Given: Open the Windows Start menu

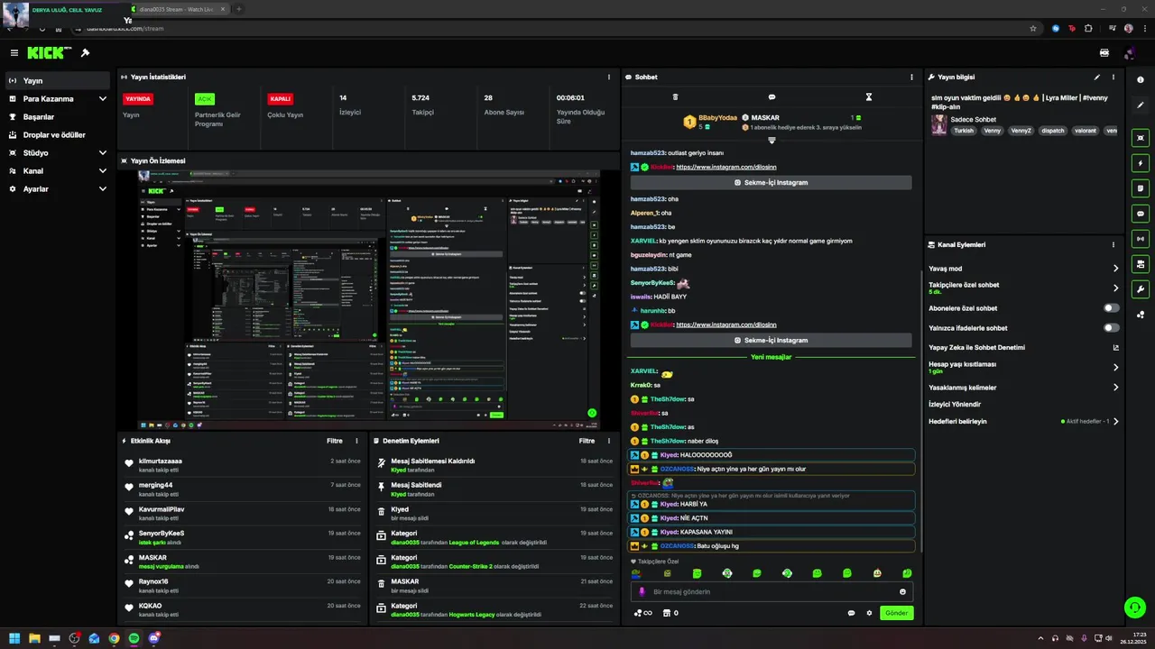Looking at the screenshot, I should point(14,638).
